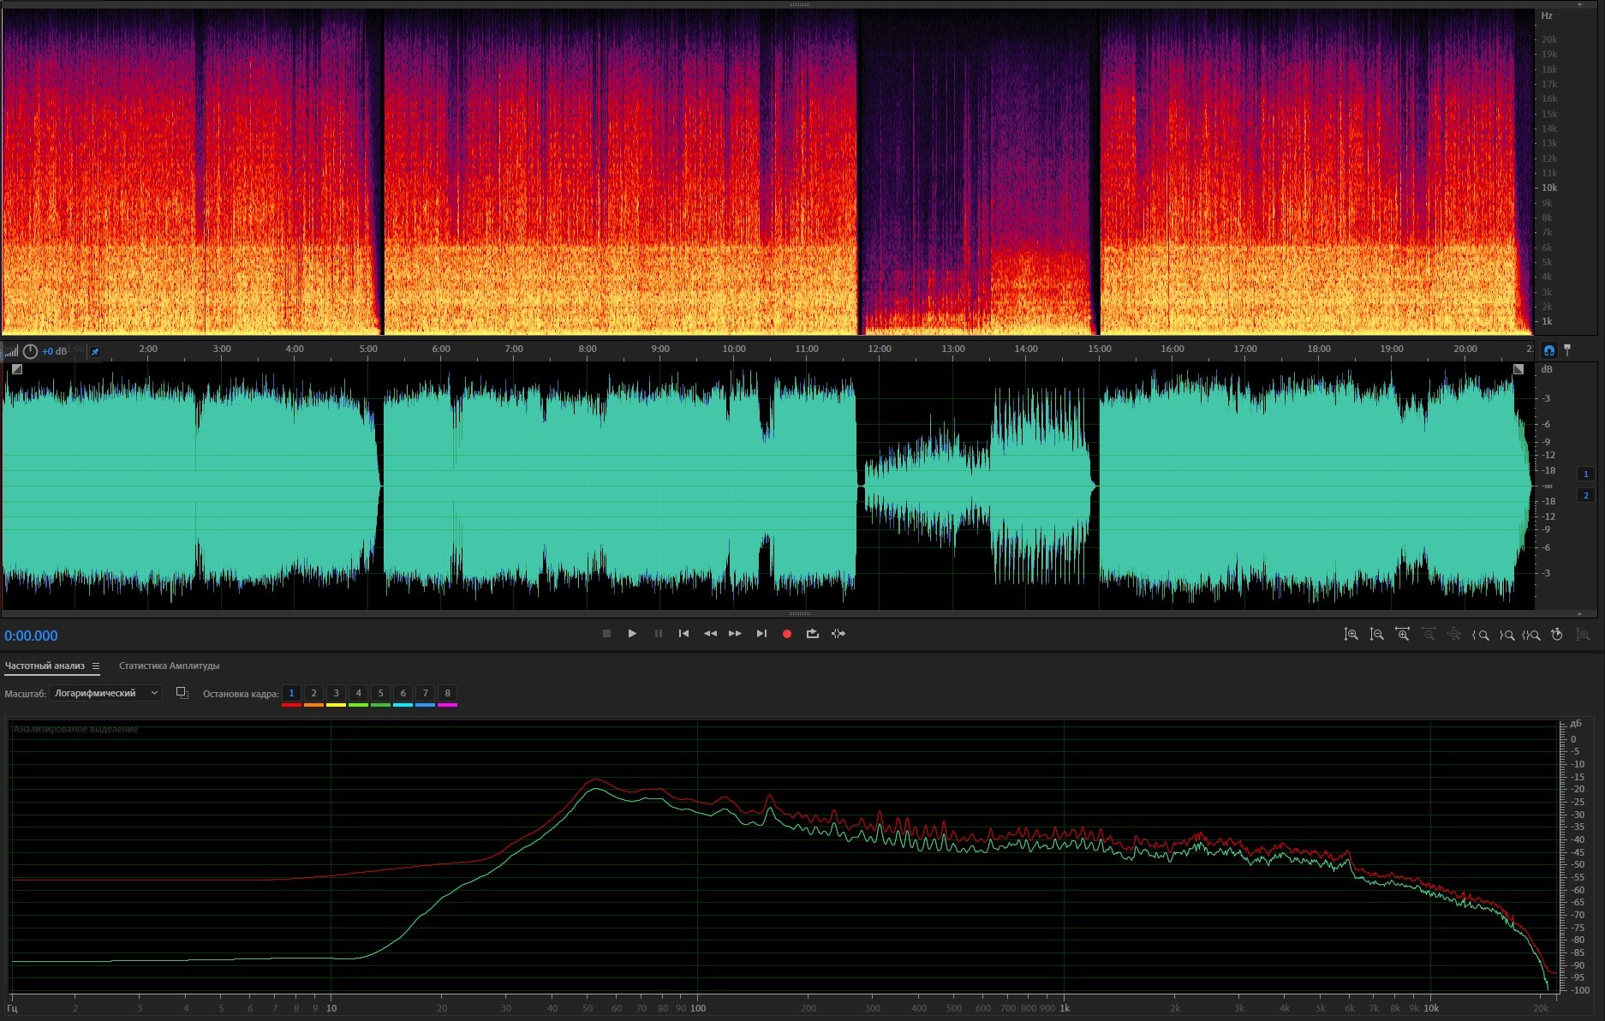Click the red Record button
1605x1021 pixels.
[x=786, y=634]
